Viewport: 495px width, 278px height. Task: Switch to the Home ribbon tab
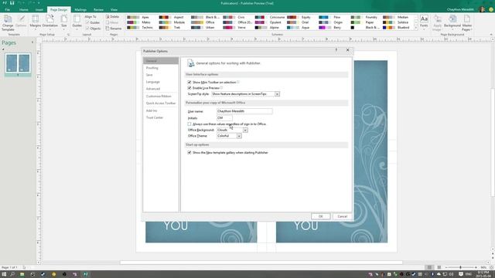tap(24, 10)
